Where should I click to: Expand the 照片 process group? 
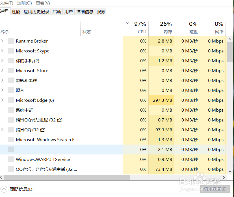(x=2, y=90)
